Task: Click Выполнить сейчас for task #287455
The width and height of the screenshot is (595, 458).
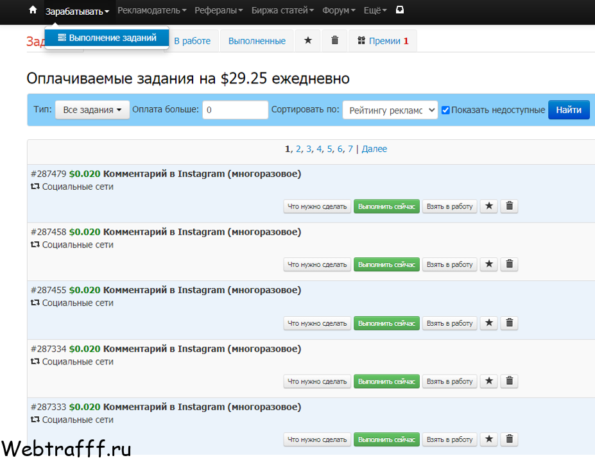Action: click(386, 323)
